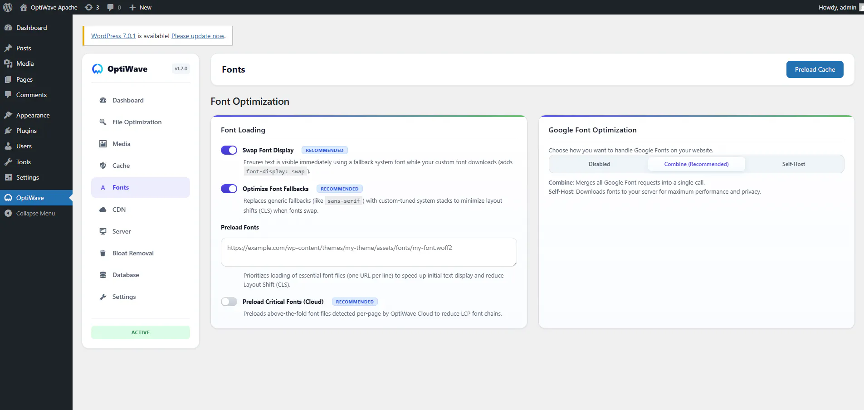Open Tools in the WordPress admin menu
Image resolution: width=864 pixels, height=410 pixels.
tap(36, 162)
